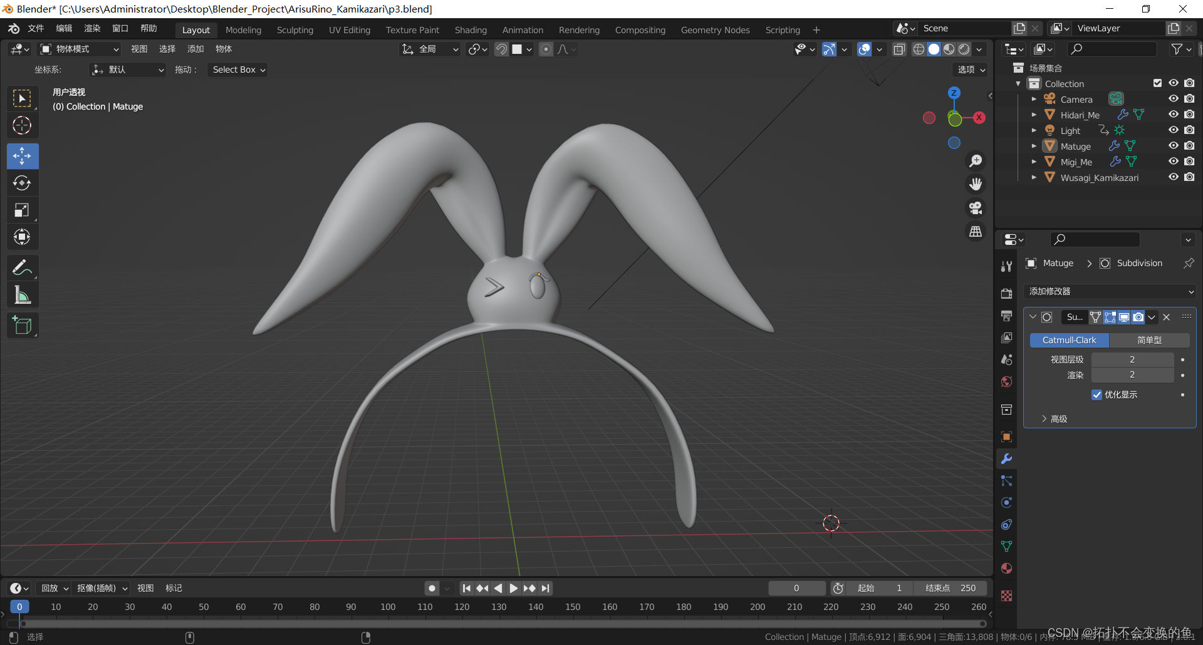
Task: Click the current frame number field
Action: point(796,588)
